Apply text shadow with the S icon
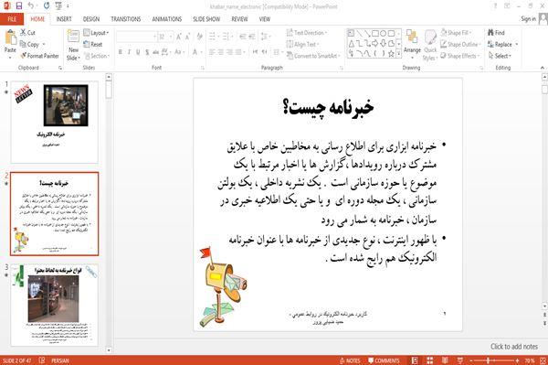 point(147,52)
